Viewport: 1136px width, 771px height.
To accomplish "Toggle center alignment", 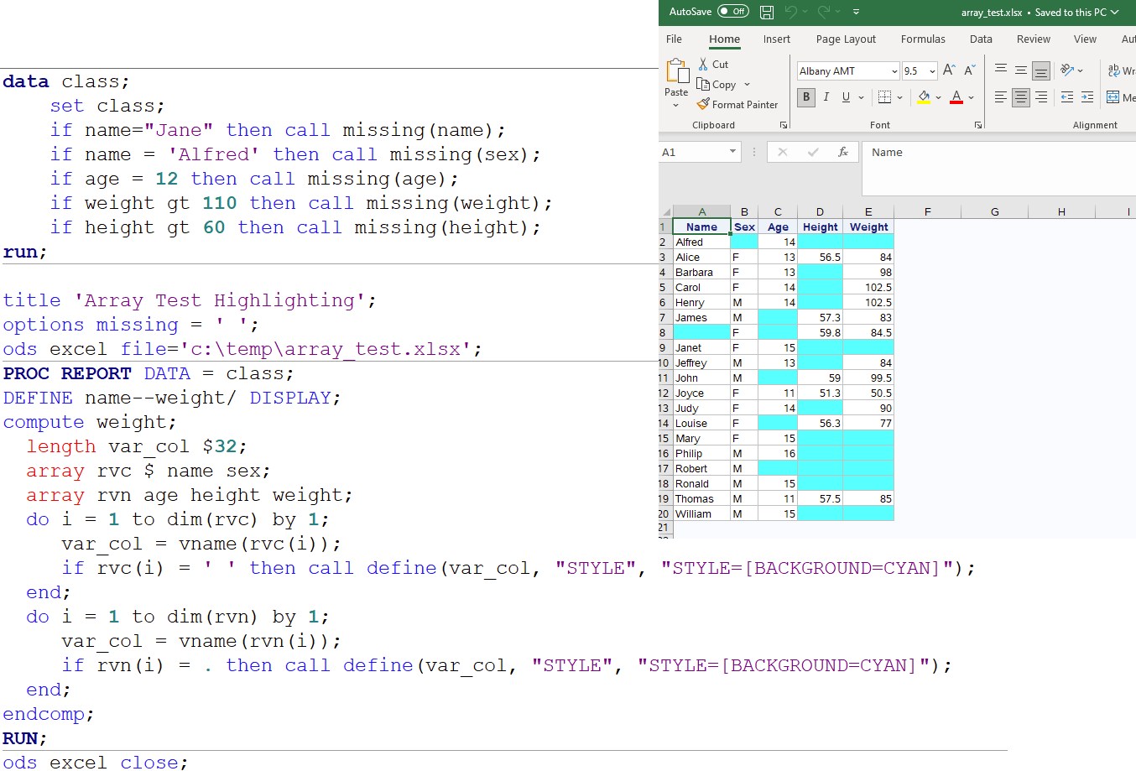I will tap(1020, 97).
